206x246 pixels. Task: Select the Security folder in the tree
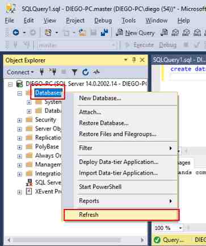coord(45,120)
